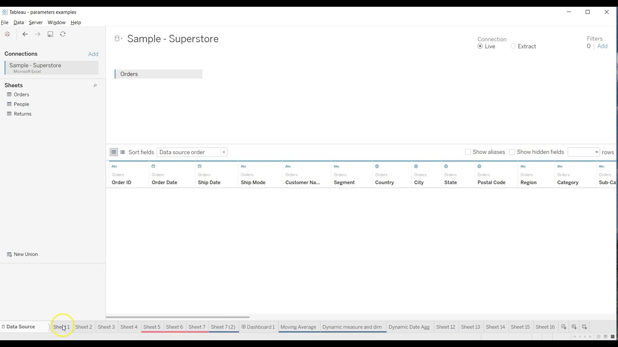Screen dimensions: 618x347
Task: Refresh the data source
Action: [x=63, y=34]
